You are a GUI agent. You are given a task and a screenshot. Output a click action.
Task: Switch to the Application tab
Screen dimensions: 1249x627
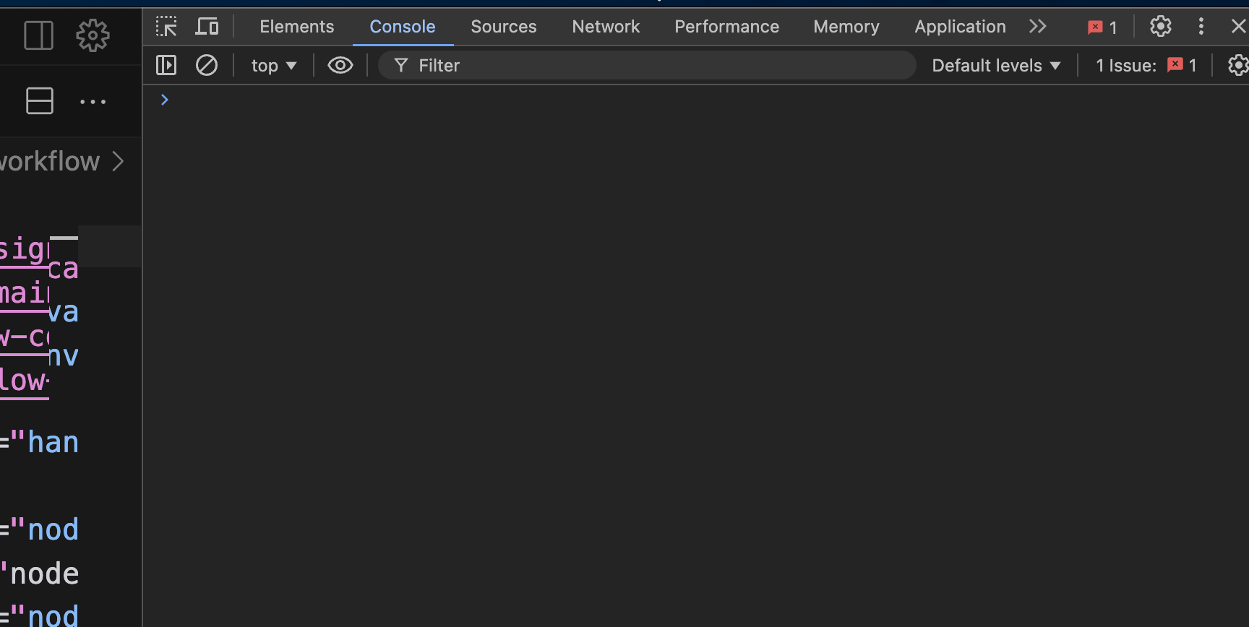960,27
